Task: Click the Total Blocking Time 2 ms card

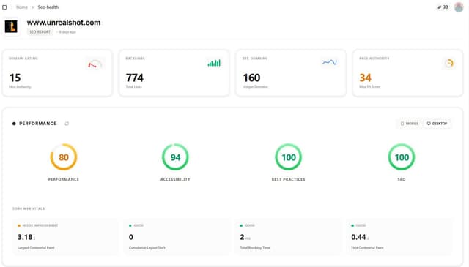Action: click(x=288, y=236)
